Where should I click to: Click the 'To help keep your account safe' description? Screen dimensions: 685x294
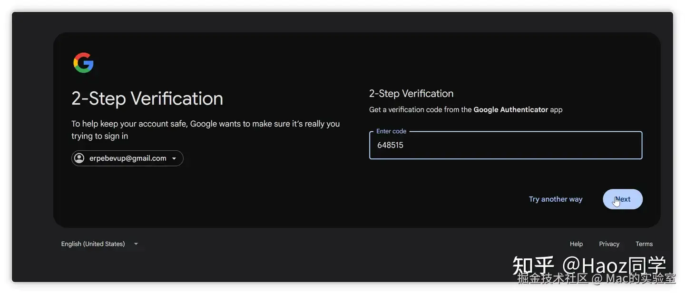click(205, 130)
